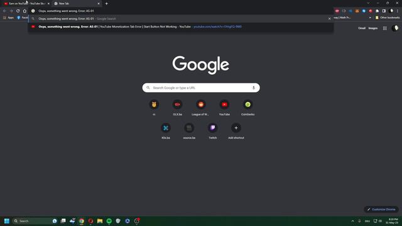This screenshot has width=402, height=226.
Task: Click the taskbar Search box
Action: (x=35, y=221)
